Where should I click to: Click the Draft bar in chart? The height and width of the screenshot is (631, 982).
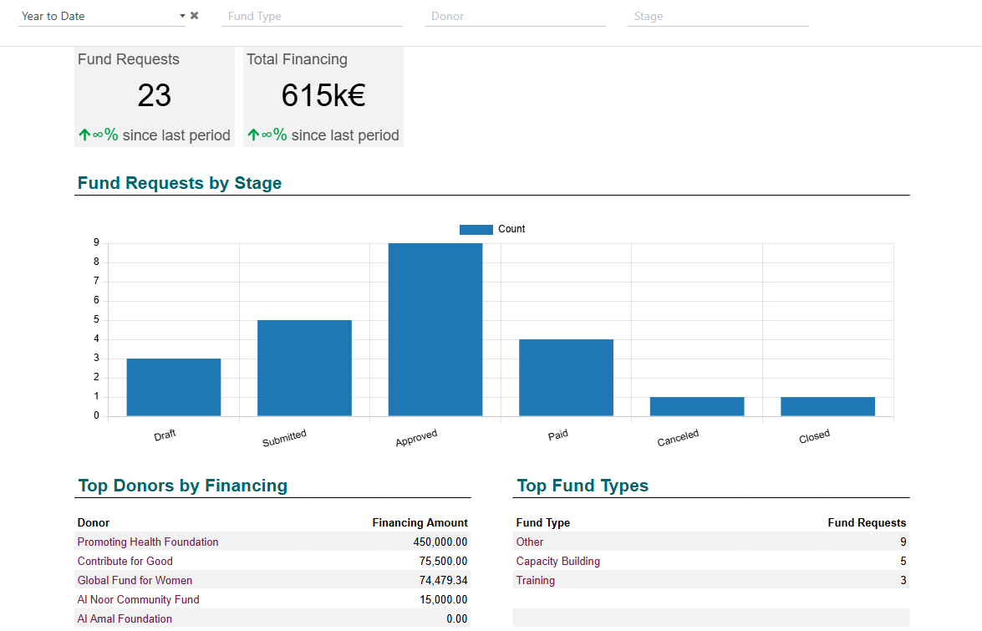pos(174,388)
